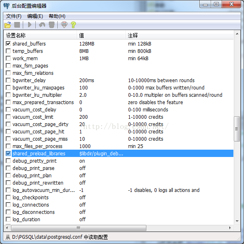Screen dimensions: 244x244
Task: Check the log_connections checkbox
Action: (x=8, y=205)
